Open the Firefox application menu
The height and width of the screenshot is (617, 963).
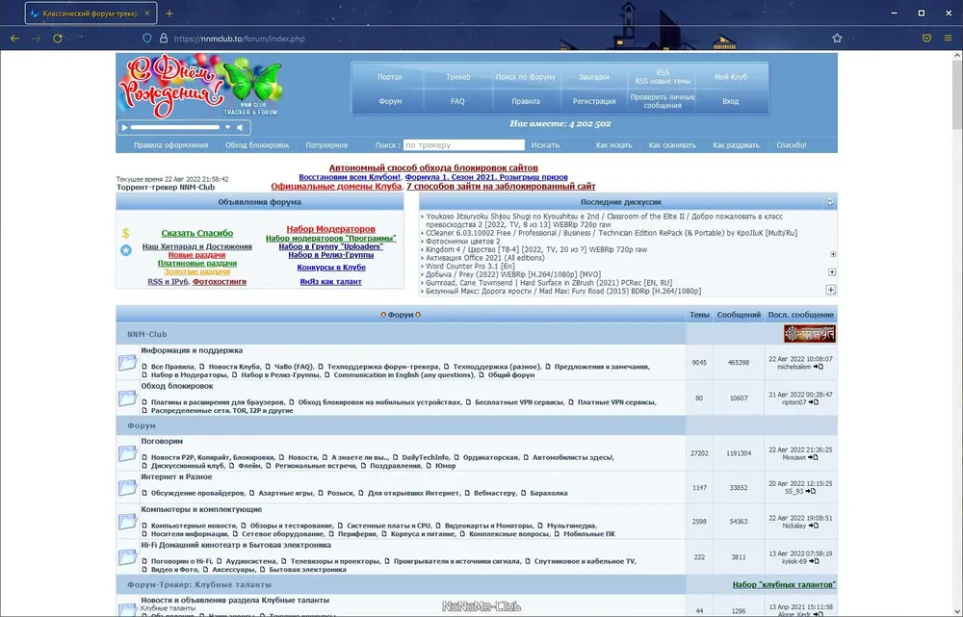click(x=949, y=39)
